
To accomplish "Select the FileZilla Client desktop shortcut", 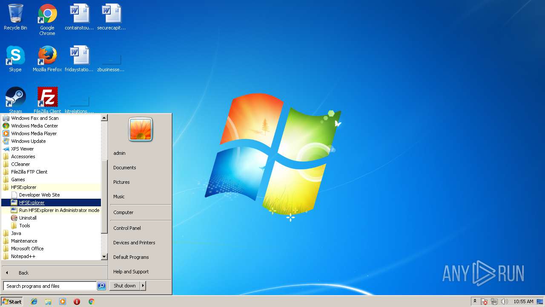I will (x=47, y=100).
